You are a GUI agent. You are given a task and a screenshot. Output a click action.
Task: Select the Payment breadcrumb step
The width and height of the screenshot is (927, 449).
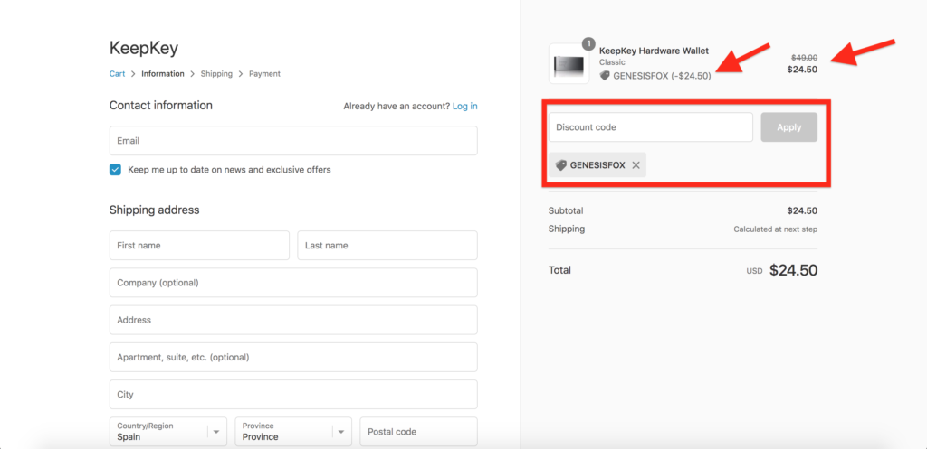coord(265,74)
